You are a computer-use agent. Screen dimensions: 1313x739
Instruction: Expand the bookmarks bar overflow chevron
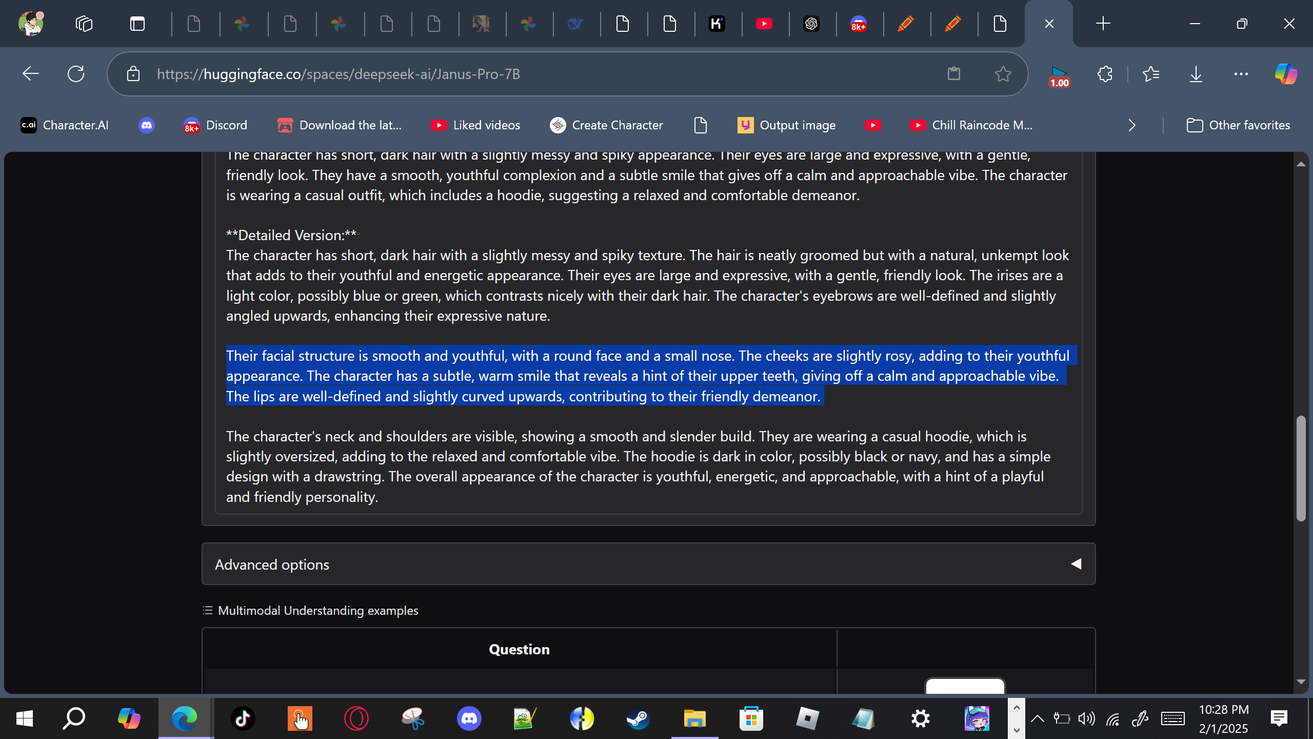[x=1132, y=125]
